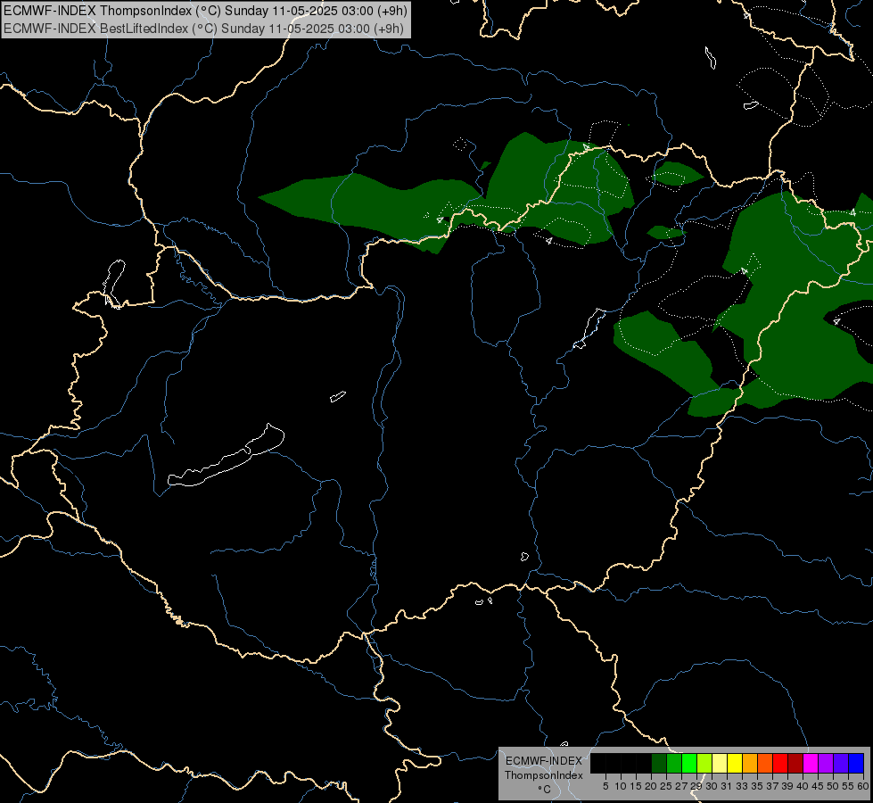Click legend tick label '55'
Screen dimensions: 873x803
click(x=847, y=786)
